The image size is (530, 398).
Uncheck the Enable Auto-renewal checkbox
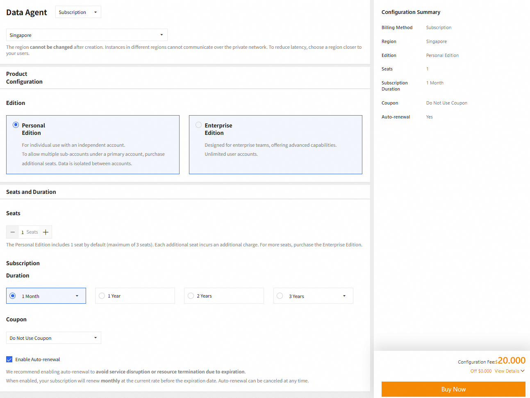click(9, 359)
